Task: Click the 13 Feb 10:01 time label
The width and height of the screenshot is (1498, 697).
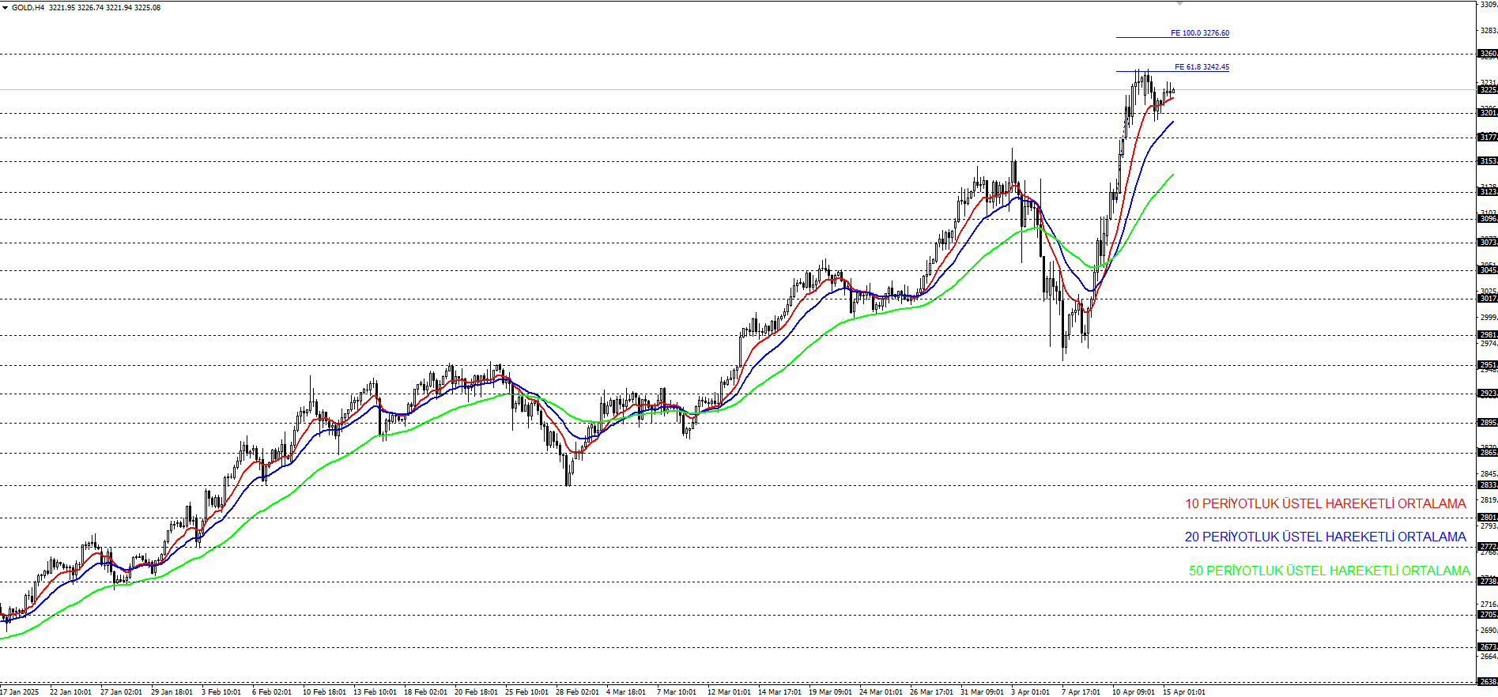Action: click(x=375, y=691)
